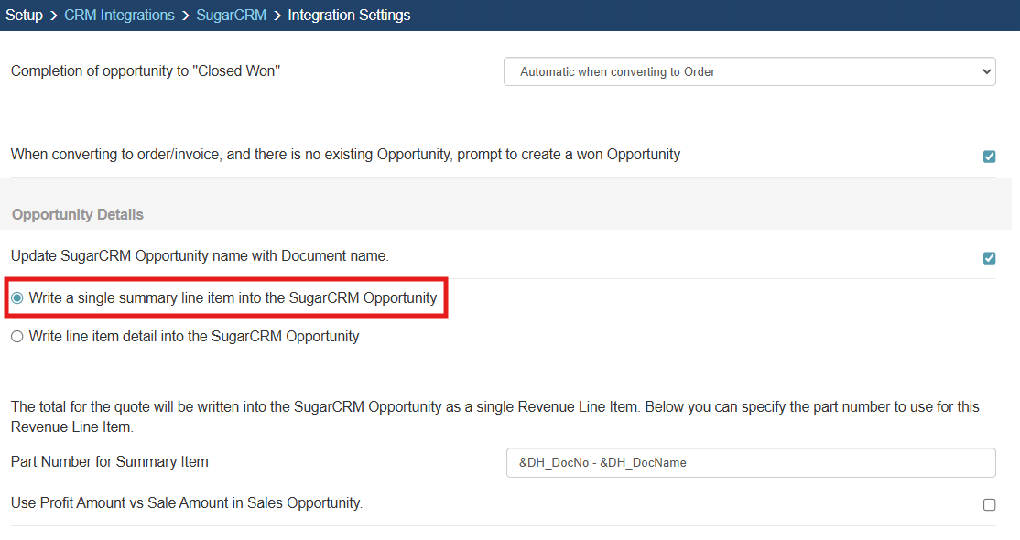Viewport: 1020px width, 540px height.
Task: Click the chevron separator before Integration Settings
Action: [277, 15]
